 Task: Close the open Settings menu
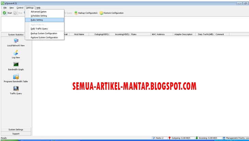point(30,8)
